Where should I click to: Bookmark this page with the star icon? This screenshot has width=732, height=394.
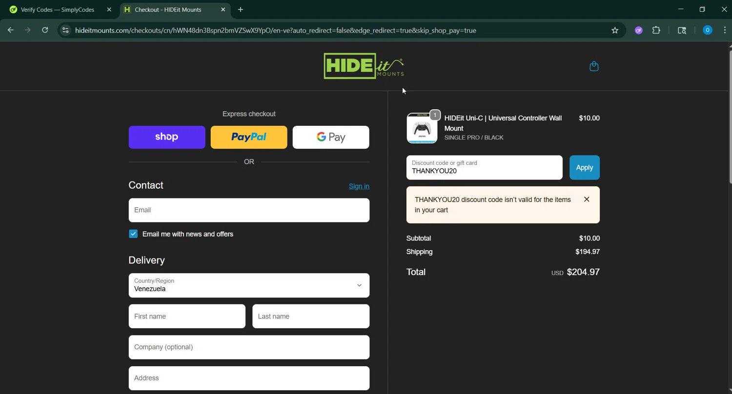pos(615,30)
